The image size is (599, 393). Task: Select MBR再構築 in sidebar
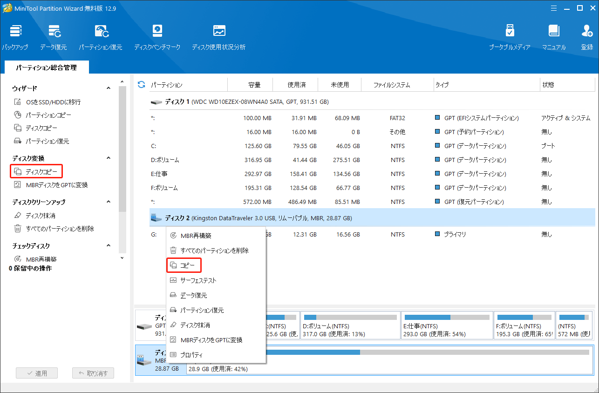click(x=35, y=259)
